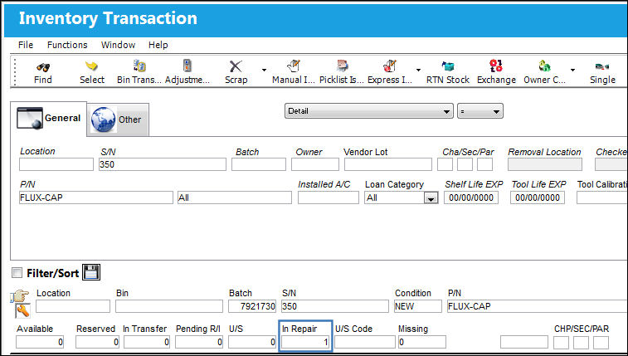
Task: Enable the Filter/Sort checkbox
Action: click(17, 273)
